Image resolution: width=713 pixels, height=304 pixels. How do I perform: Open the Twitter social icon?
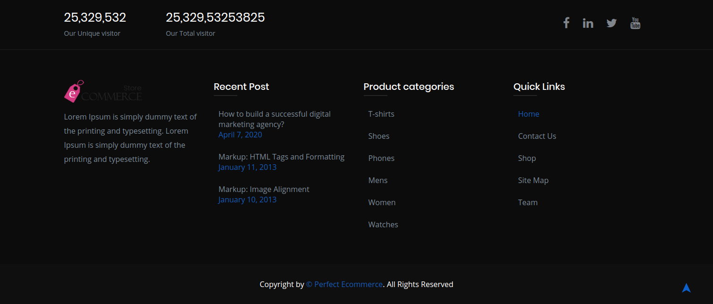click(612, 23)
